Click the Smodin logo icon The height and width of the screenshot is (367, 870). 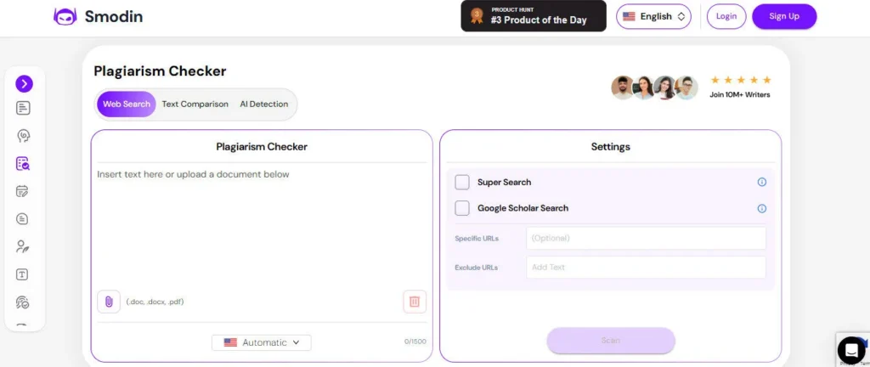click(x=65, y=16)
